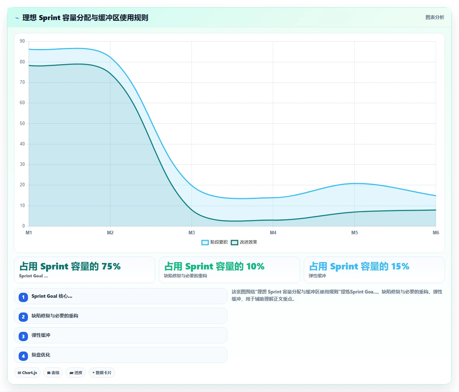The height and width of the screenshot is (392, 459).
Task: Open the 10% Sprint capacity card
Action: 229,270
